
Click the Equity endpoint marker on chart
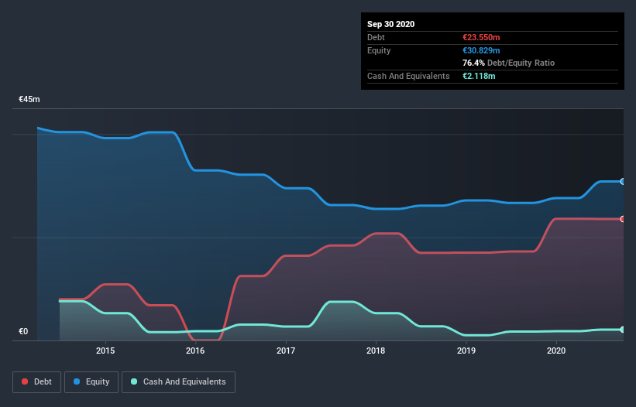coord(623,181)
